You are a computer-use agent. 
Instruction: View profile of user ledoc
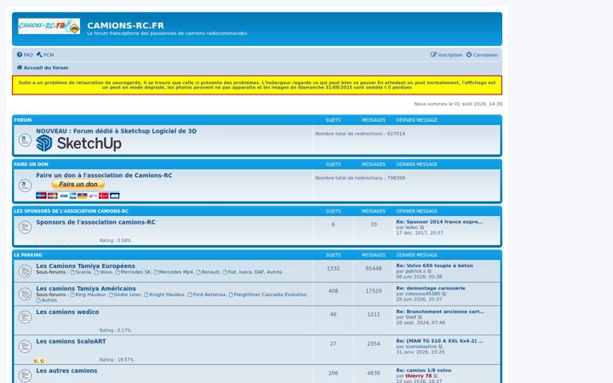tap(412, 227)
